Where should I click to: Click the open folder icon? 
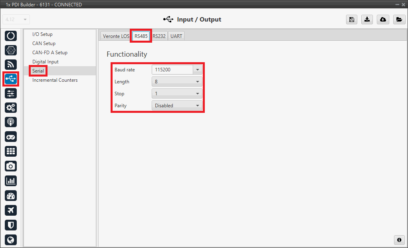pos(399,20)
